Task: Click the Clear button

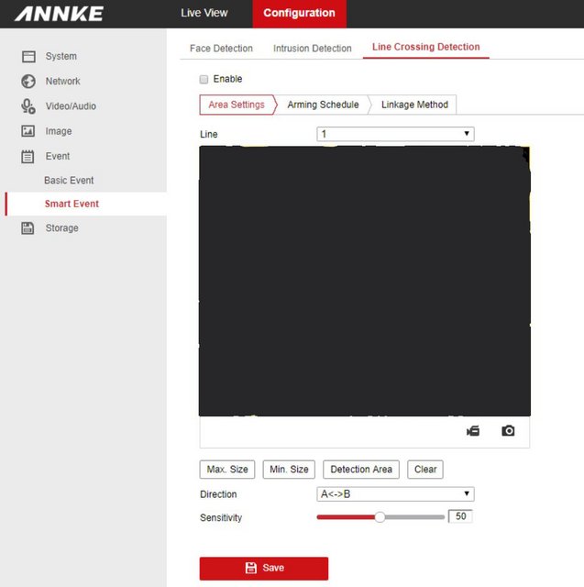Action: [425, 470]
